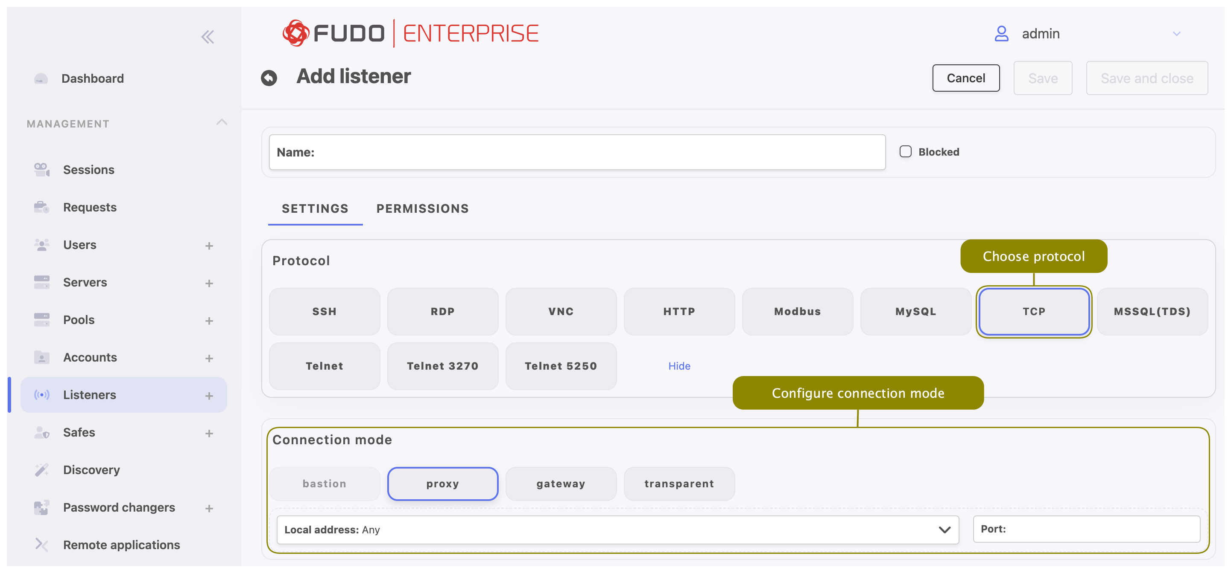Focus the Port input field

pyautogui.click(x=1087, y=529)
